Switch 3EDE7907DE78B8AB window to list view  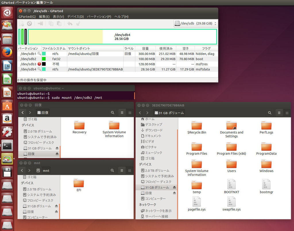(x=279, y=113)
